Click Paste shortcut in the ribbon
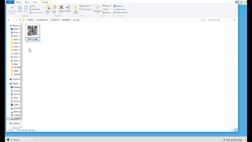Image resolution: width=252 pixels, height=142 pixels. pos(36,13)
